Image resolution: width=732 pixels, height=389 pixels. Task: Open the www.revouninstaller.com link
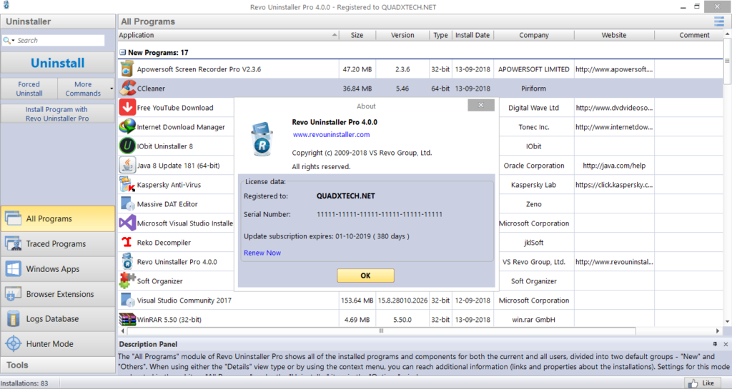(332, 134)
